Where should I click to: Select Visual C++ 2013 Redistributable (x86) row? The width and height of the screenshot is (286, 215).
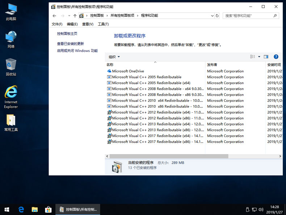point(194,130)
